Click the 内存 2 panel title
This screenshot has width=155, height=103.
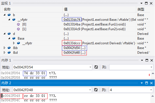[6, 83]
